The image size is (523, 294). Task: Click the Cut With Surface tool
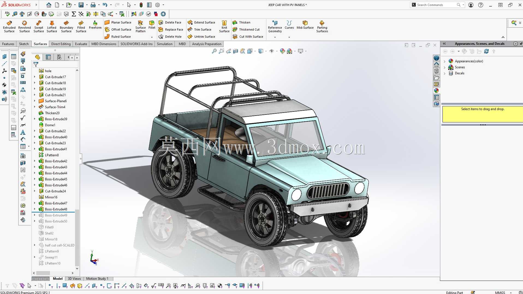point(248,37)
